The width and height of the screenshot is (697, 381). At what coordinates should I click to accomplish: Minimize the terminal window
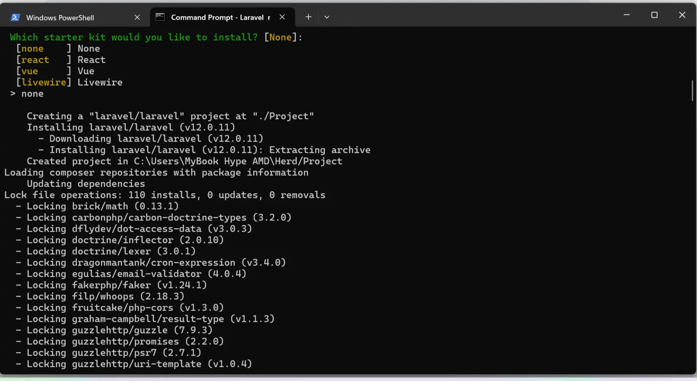(x=627, y=15)
